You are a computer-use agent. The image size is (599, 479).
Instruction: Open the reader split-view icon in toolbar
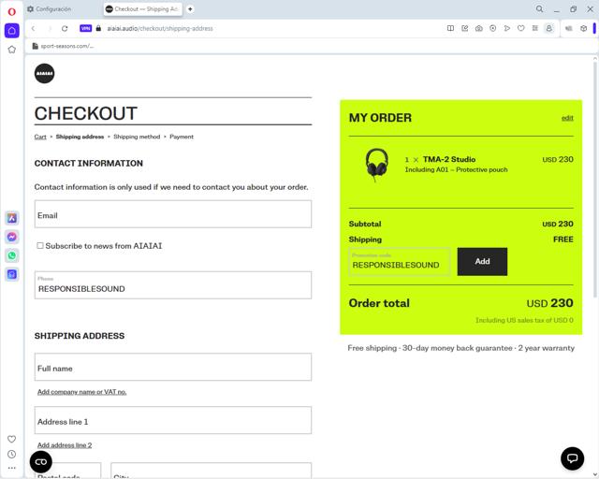451,28
